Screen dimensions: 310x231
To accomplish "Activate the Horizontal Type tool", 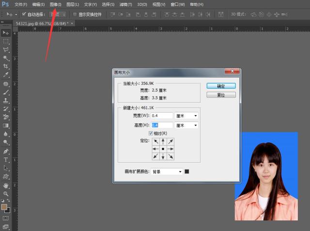I will coord(6,159).
